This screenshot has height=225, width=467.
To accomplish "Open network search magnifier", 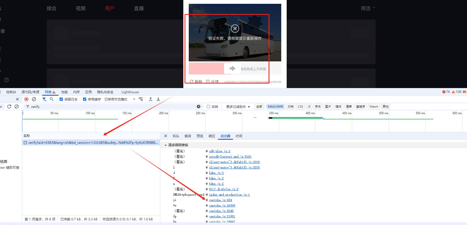I will tap(51, 99).
